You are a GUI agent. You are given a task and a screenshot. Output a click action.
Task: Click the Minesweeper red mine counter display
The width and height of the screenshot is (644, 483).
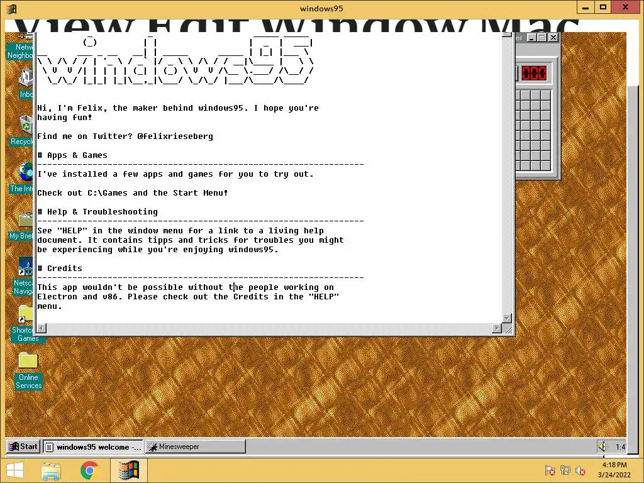pyautogui.click(x=534, y=74)
